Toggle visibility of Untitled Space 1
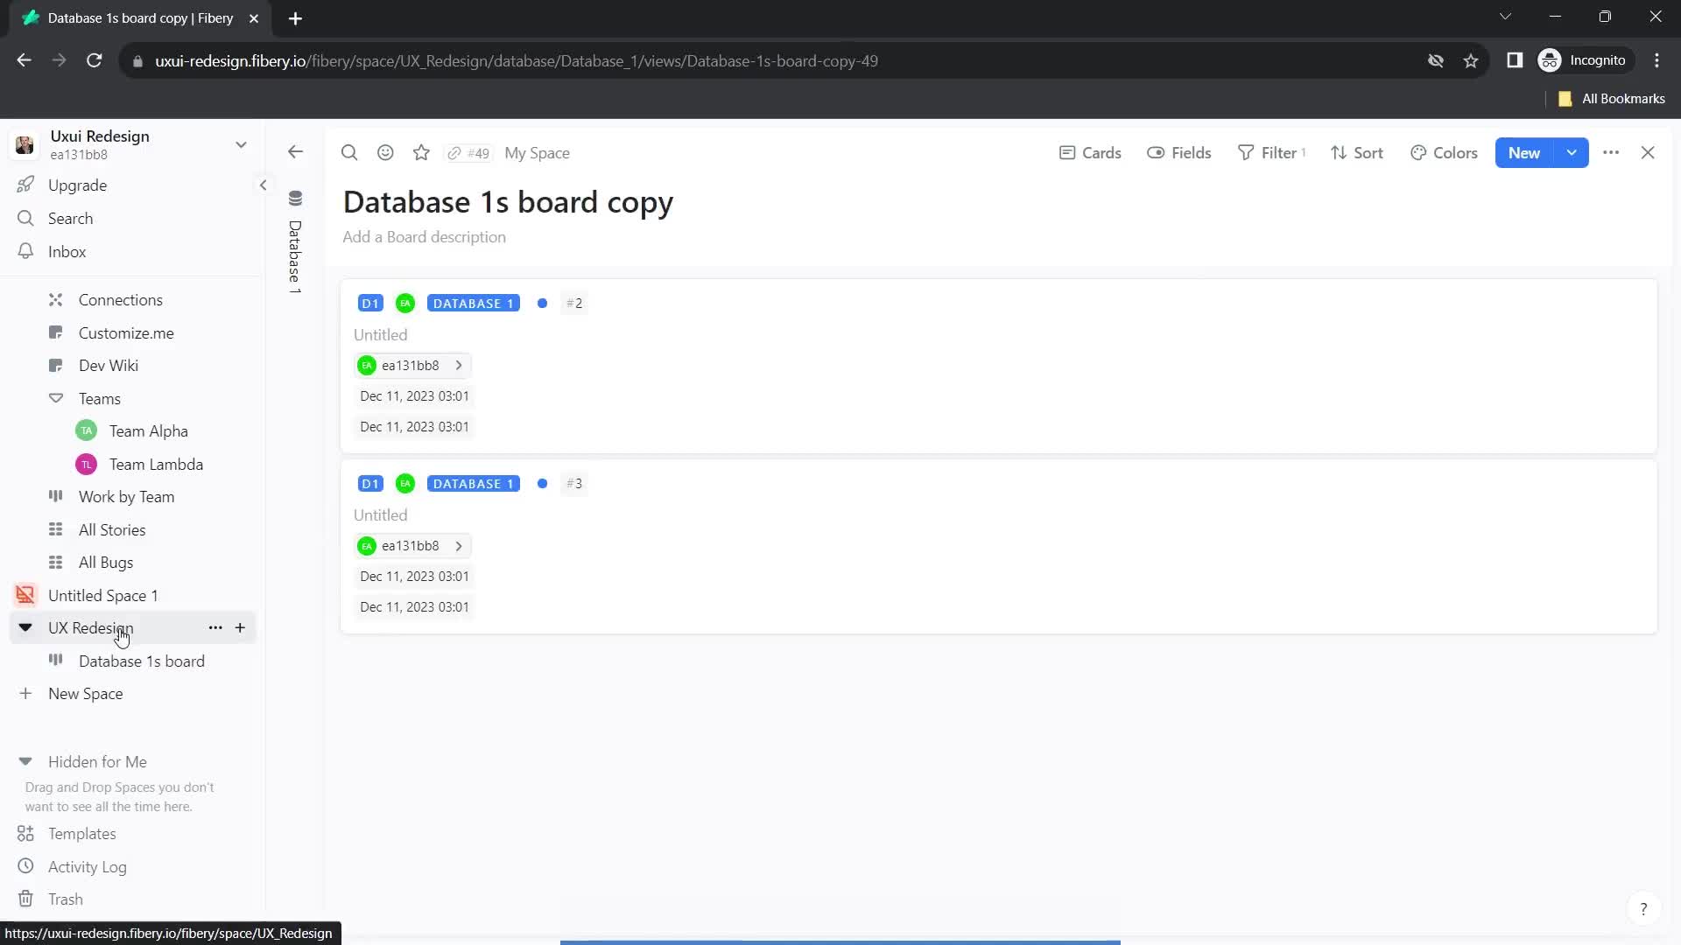The width and height of the screenshot is (1681, 945). click(x=25, y=594)
